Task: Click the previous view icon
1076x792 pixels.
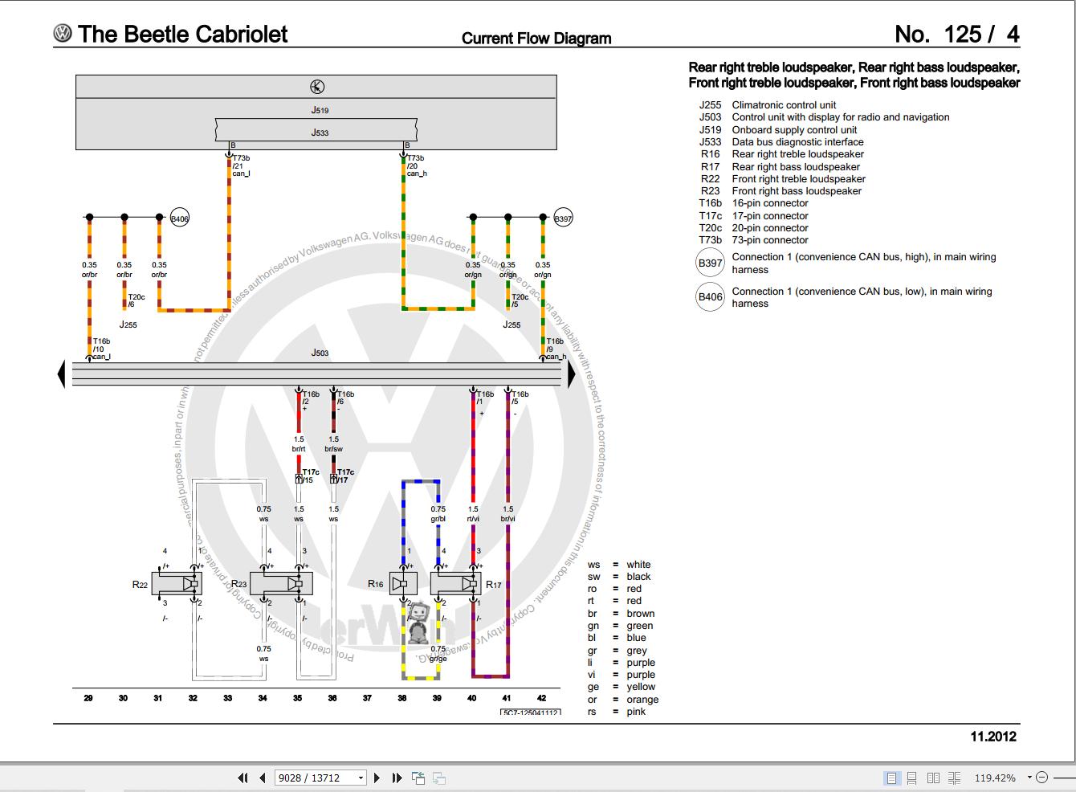Action: 418,778
